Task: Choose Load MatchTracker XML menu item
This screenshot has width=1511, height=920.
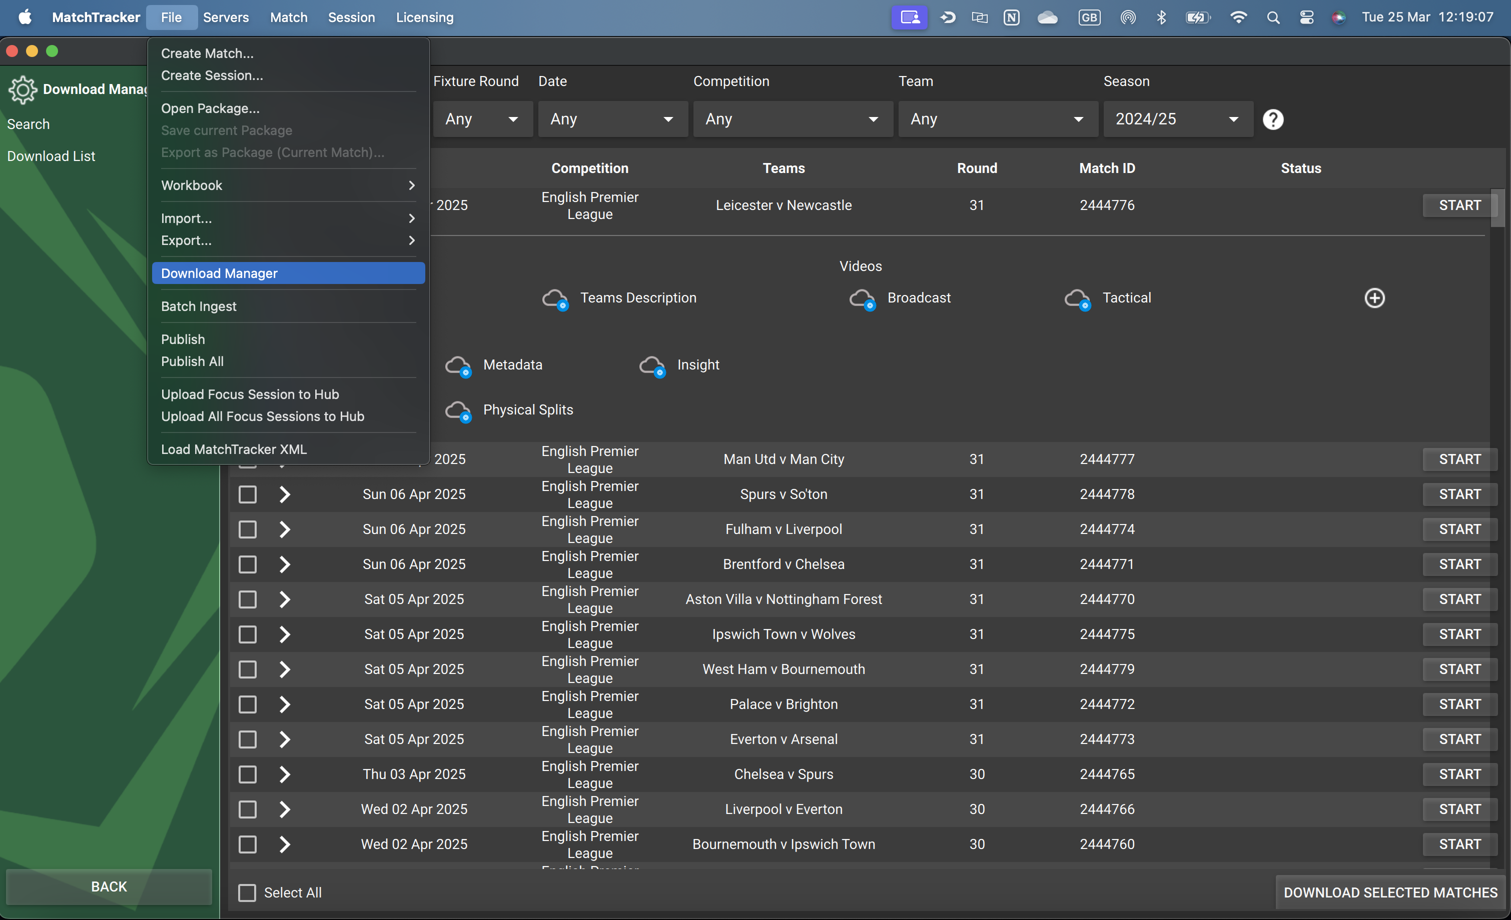Action: tap(288, 449)
